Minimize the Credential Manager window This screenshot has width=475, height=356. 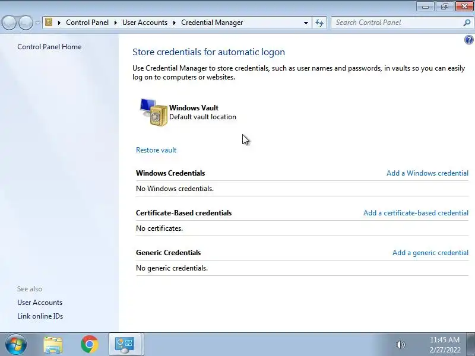coord(425,7)
